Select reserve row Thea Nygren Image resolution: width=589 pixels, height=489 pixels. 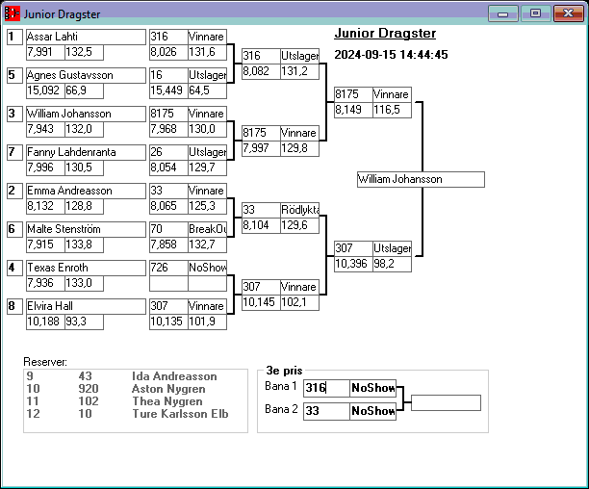point(136,401)
